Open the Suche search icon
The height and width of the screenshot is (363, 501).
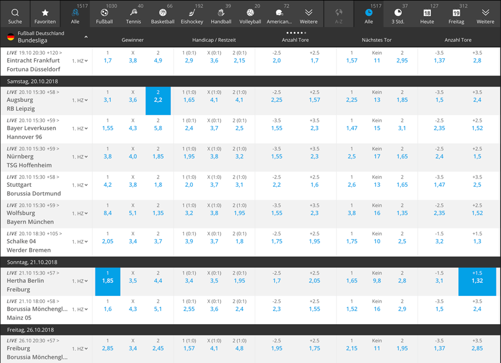click(15, 14)
